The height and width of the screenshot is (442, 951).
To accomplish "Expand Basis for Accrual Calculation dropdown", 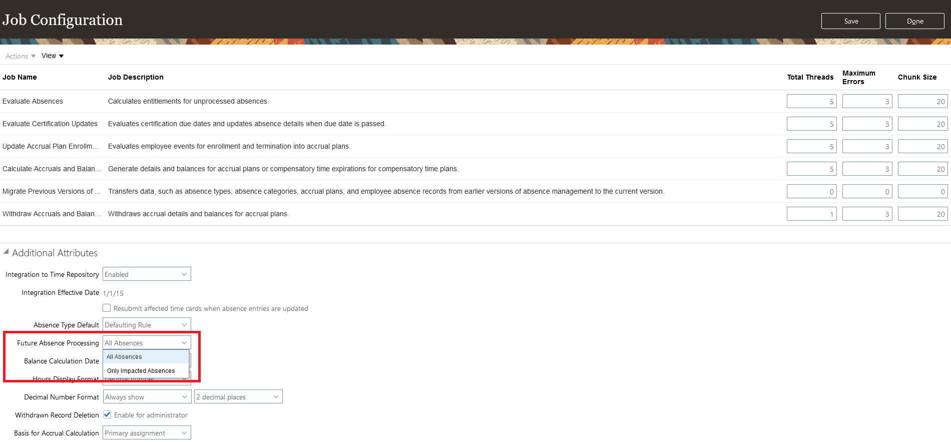I will point(147,432).
